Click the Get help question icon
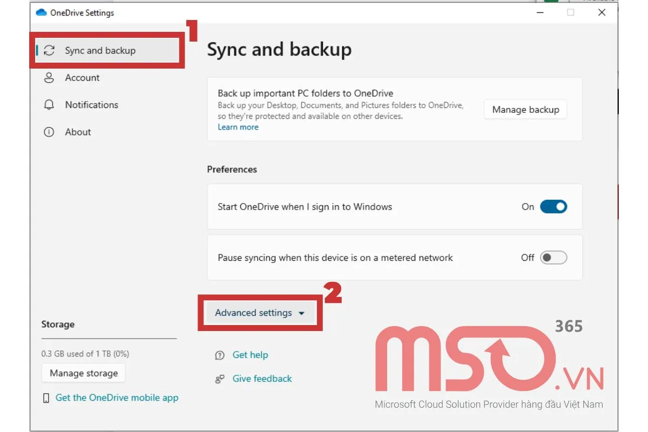Screen dimensions: 648x432 [x=220, y=355]
